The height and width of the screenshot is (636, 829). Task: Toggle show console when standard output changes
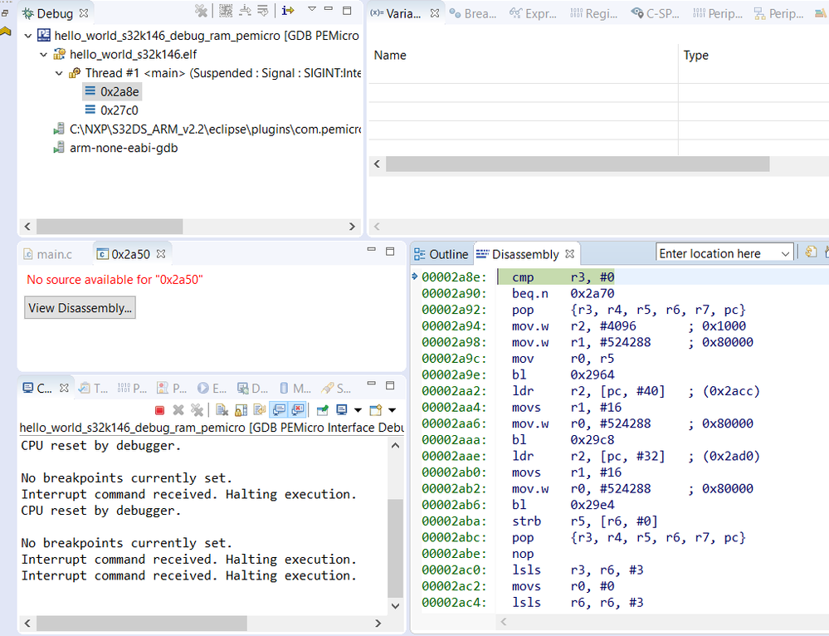click(x=279, y=410)
